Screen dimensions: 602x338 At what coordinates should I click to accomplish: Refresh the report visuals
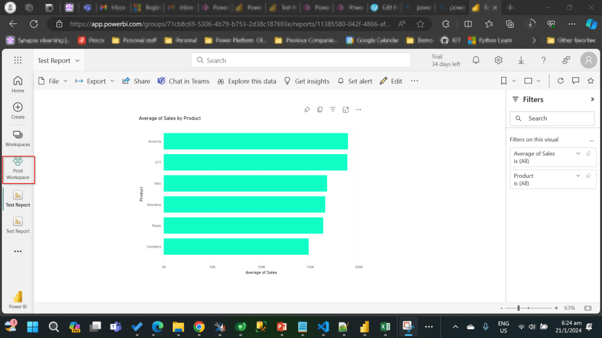pyautogui.click(x=560, y=81)
